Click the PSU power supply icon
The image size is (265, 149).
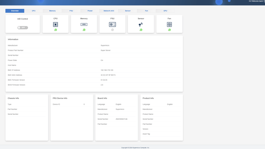112,24
